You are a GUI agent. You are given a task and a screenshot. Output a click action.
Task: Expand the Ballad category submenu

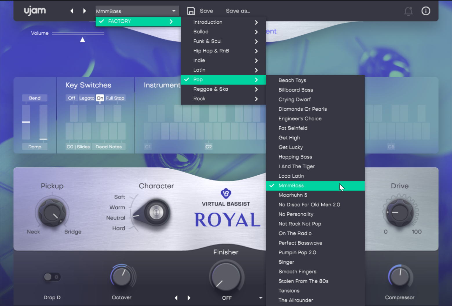[x=223, y=32]
